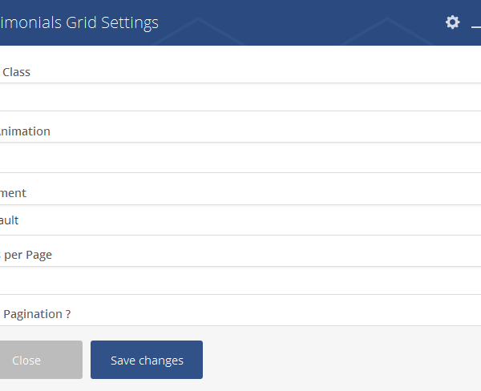Focus the empty field under Class label
The width and height of the screenshot is (481, 391).
click(x=240, y=97)
